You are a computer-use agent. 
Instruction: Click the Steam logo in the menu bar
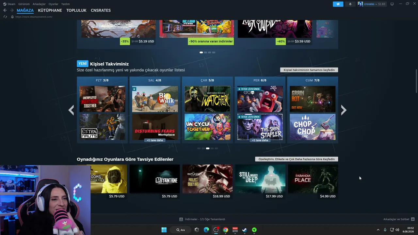click(x=5, y=4)
